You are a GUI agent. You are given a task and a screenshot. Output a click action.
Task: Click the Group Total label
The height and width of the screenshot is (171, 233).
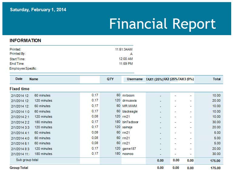click(19, 168)
